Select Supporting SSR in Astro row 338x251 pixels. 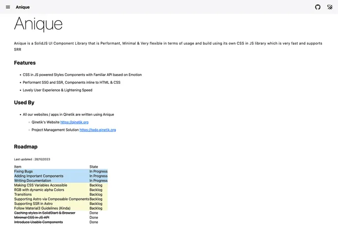(33, 203)
